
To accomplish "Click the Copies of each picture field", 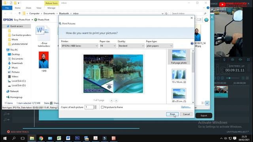I will tap(89, 107).
